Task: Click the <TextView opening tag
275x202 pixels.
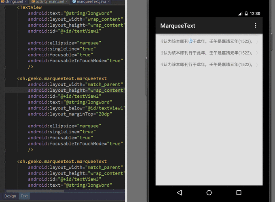Action: click(30, 8)
